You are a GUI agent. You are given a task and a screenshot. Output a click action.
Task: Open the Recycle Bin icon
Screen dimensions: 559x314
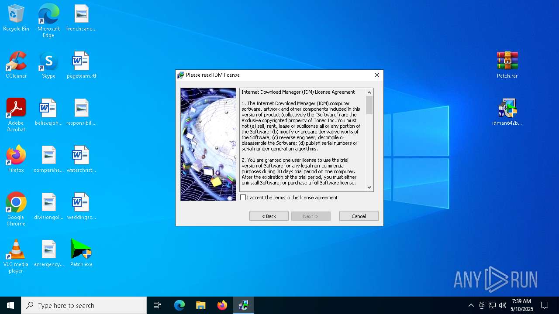(16, 18)
